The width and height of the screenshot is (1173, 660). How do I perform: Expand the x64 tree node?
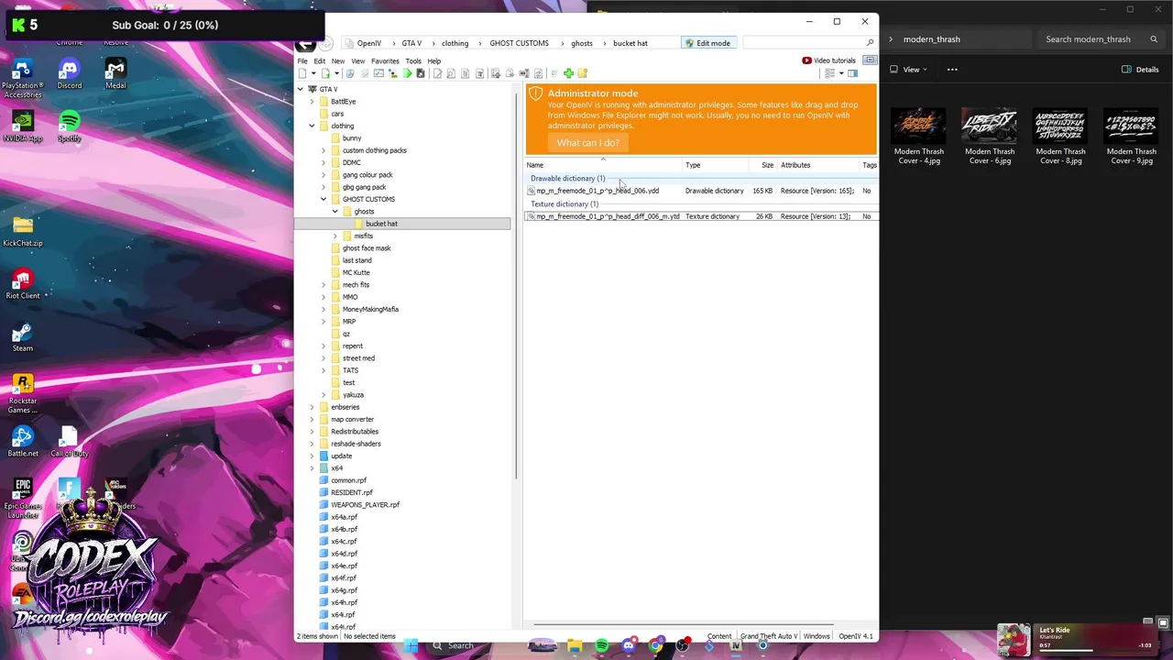[x=312, y=468]
